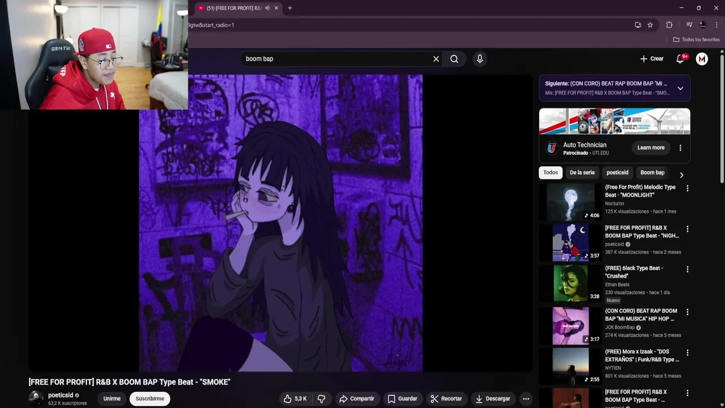
Task: Open YouTube notifications bell
Action: tap(681, 59)
